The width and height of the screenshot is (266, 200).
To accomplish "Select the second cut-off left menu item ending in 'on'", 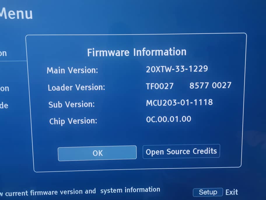I will [x=4, y=89].
